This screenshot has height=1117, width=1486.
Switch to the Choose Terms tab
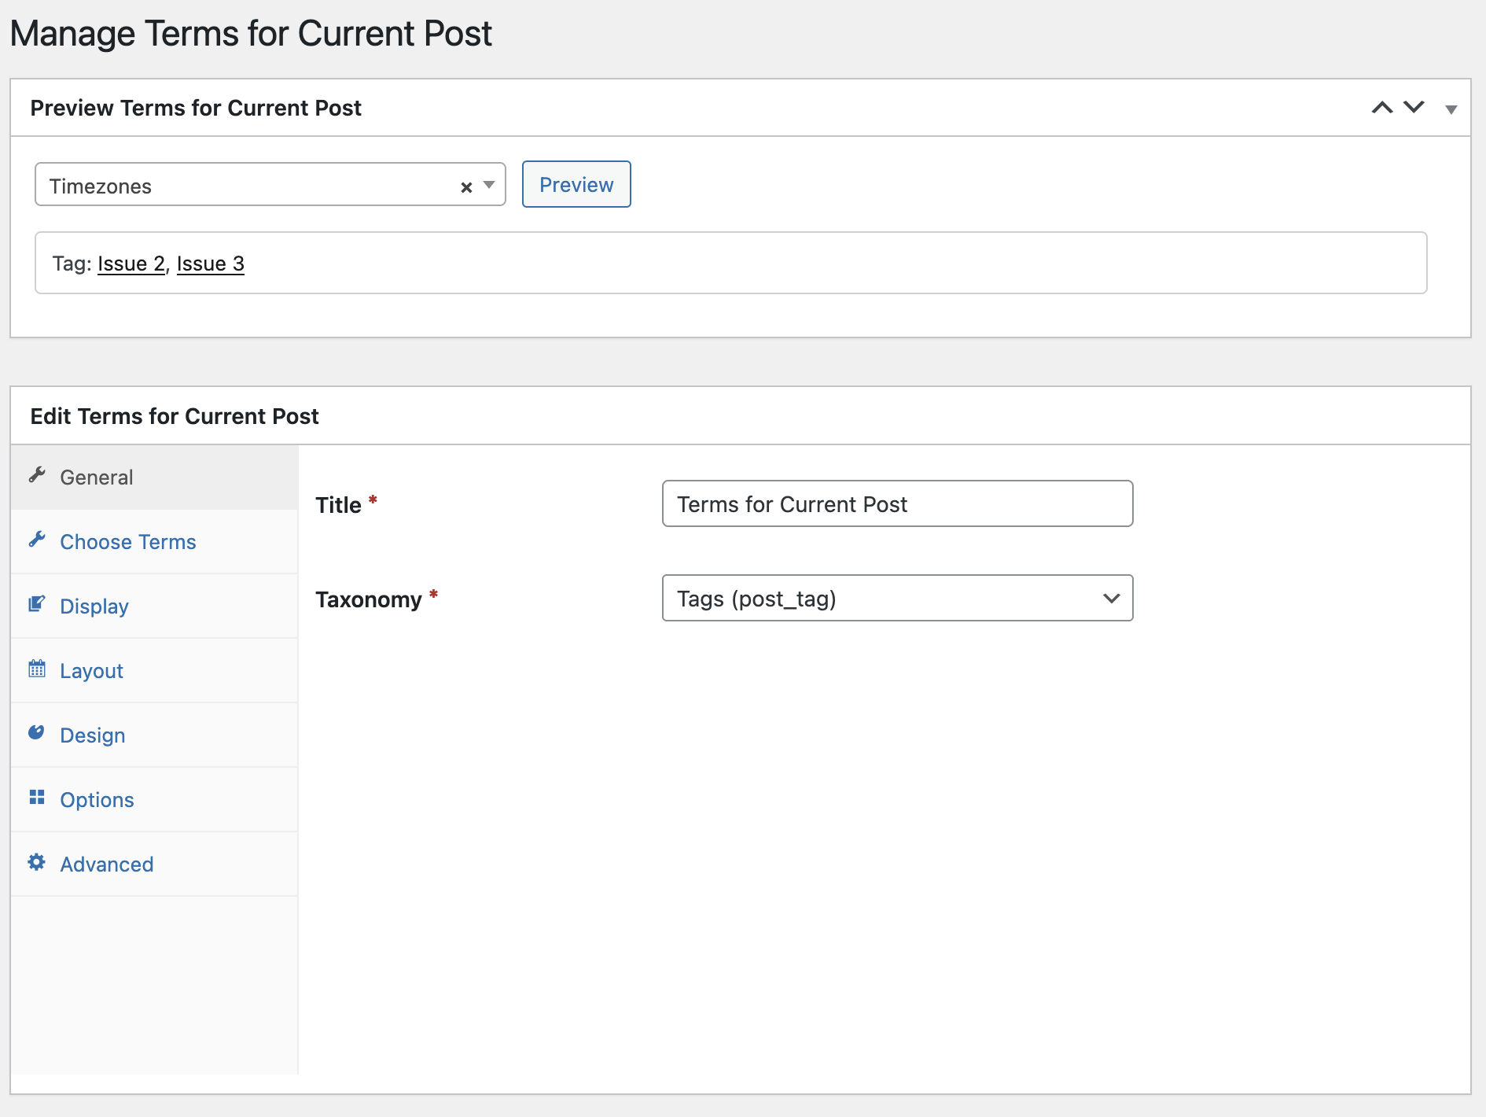pyautogui.click(x=128, y=542)
